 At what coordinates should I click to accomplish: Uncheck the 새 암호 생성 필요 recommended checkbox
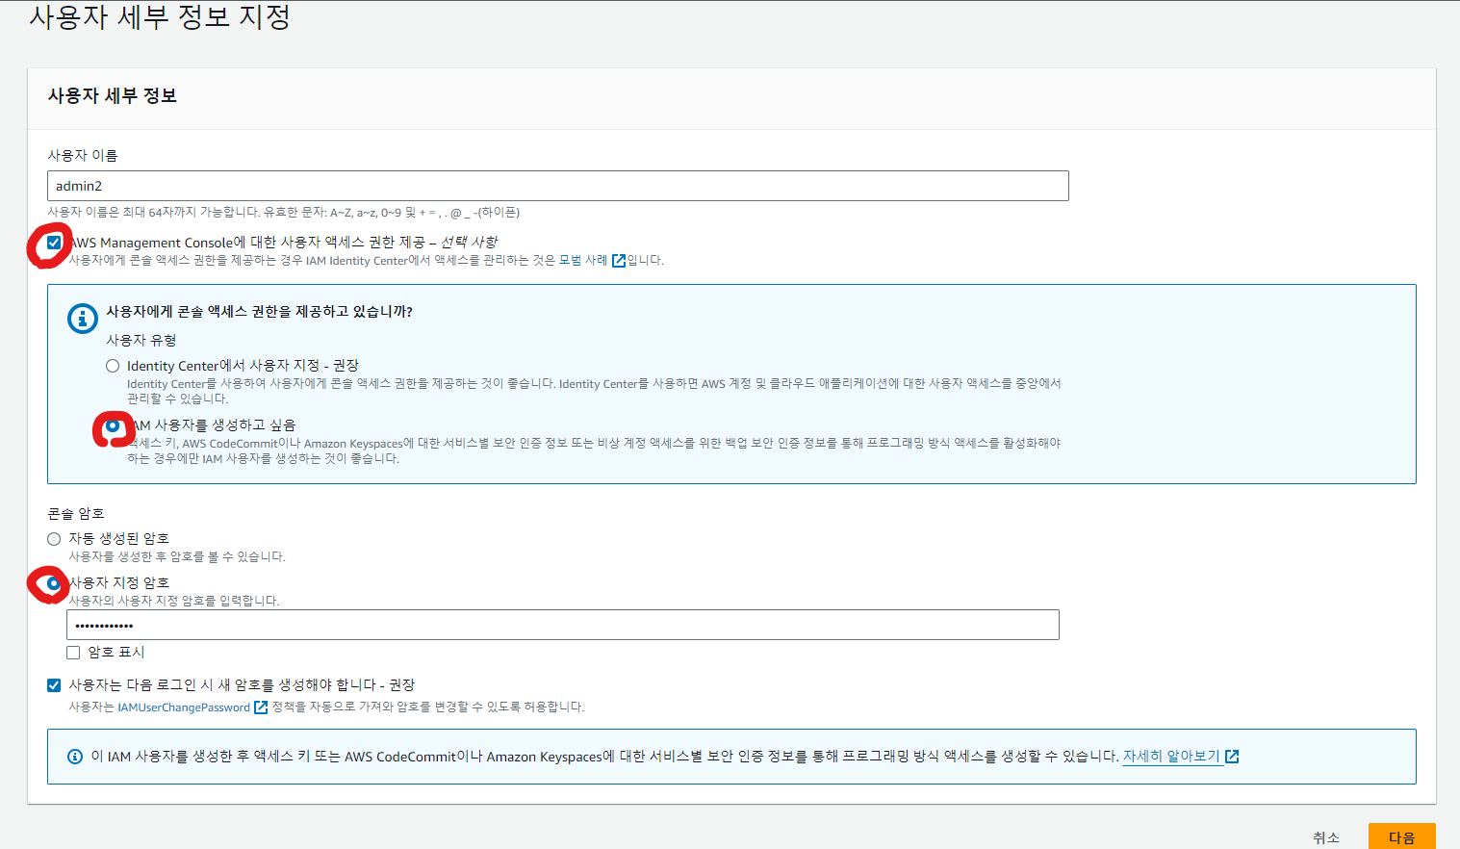(x=55, y=683)
